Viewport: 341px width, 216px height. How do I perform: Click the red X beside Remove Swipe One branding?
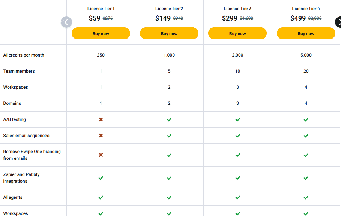point(101,155)
